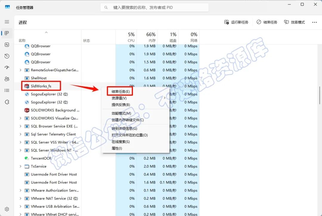This screenshot has width=322, height=216.
Task: Open the Details list sidebar icon
Action: point(7,90)
